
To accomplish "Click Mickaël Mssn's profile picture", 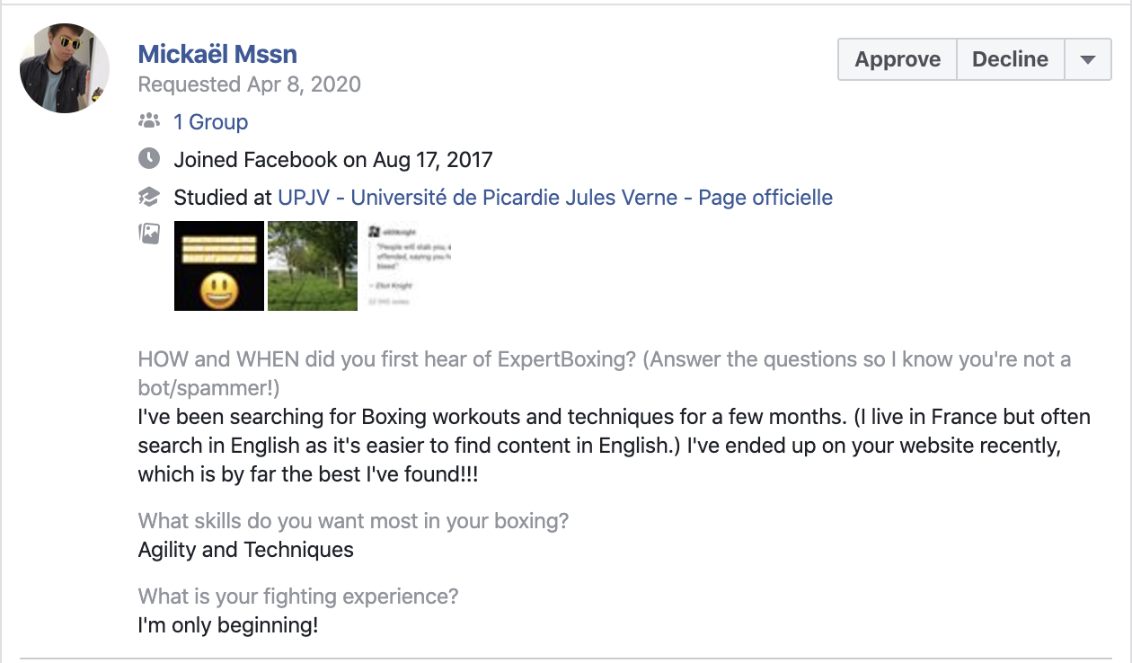I will (65, 68).
